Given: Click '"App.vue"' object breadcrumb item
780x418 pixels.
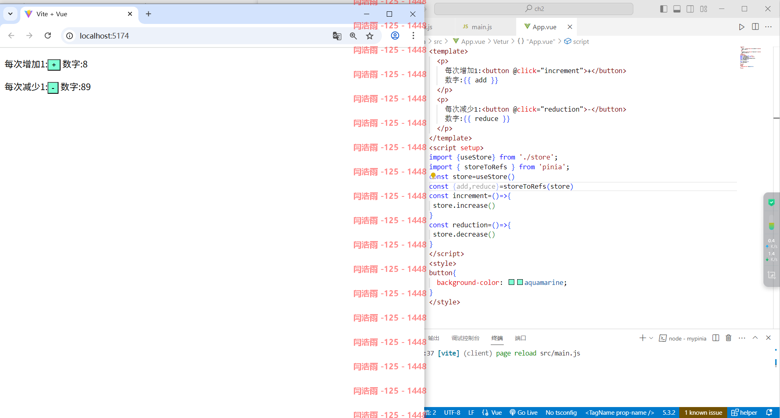Looking at the screenshot, I should click(537, 41).
